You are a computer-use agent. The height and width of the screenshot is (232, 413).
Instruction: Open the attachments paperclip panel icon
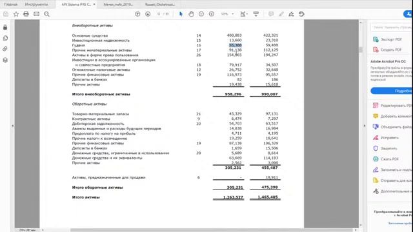tap(5, 49)
